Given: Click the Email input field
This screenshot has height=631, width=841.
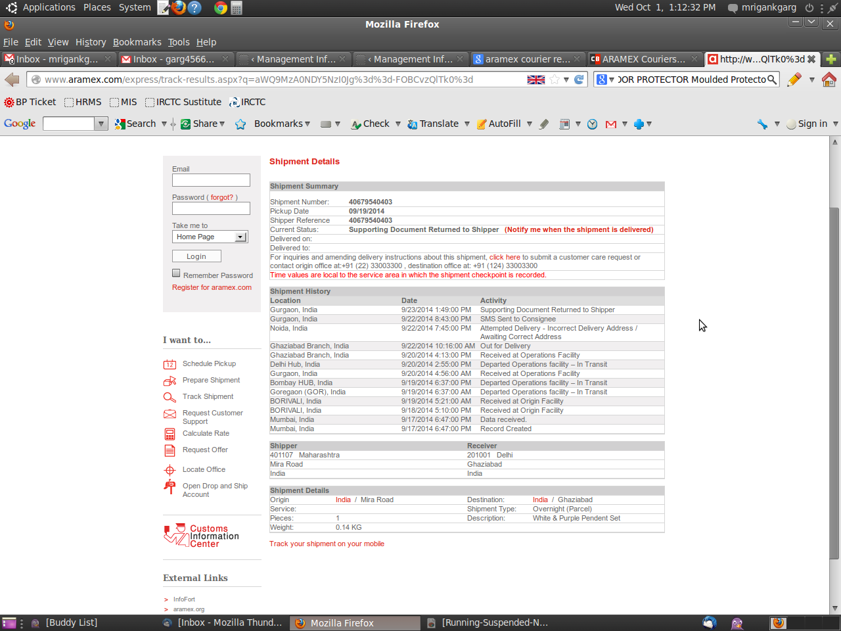Looking at the screenshot, I should pyautogui.click(x=211, y=180).
